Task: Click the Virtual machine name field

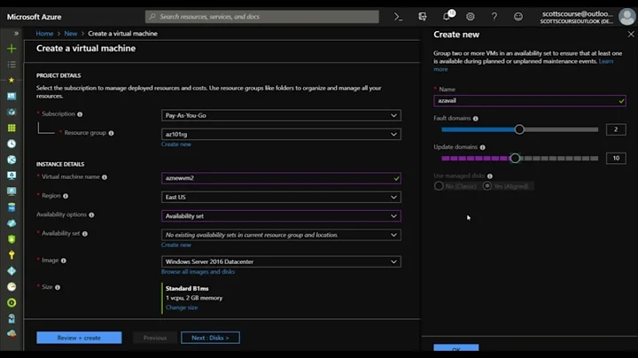Action: click(x=281, y=178)
